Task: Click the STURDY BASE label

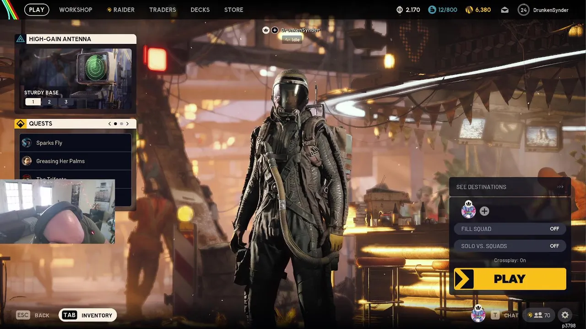Action: click(x=41, y=92)
